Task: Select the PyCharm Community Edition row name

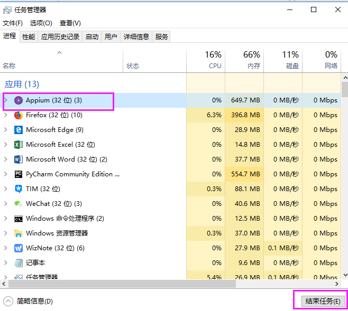Action: click(72, 174)
